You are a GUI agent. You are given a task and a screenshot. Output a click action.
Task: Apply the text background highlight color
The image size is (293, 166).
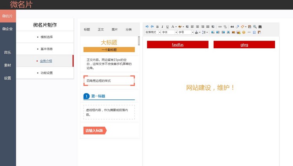pos(180,26)
